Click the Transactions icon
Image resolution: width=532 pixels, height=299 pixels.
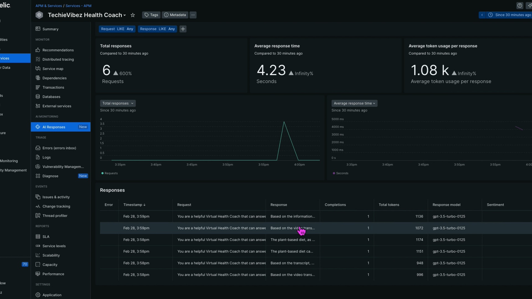tap(38, 87)
